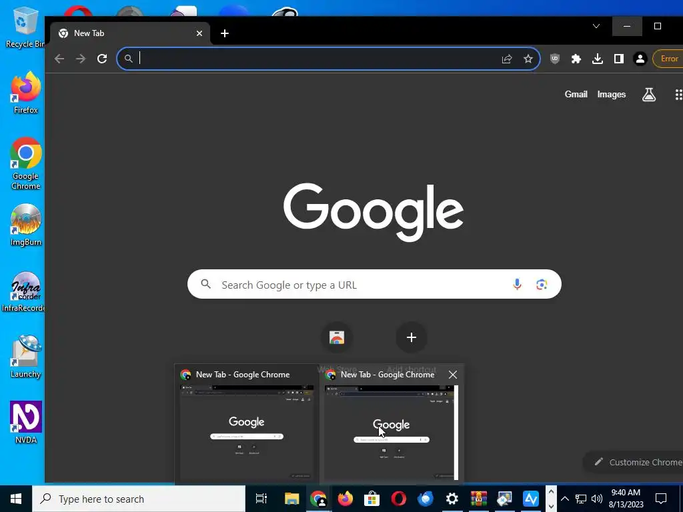Select the Google Chrome desktop shortcut
The height and width of the screenshot is (512, 683).
click(25, 164)
